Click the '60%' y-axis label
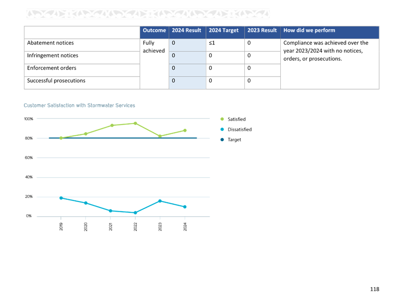This screenshot has height=304, width=403. click(x=29, y=158)
